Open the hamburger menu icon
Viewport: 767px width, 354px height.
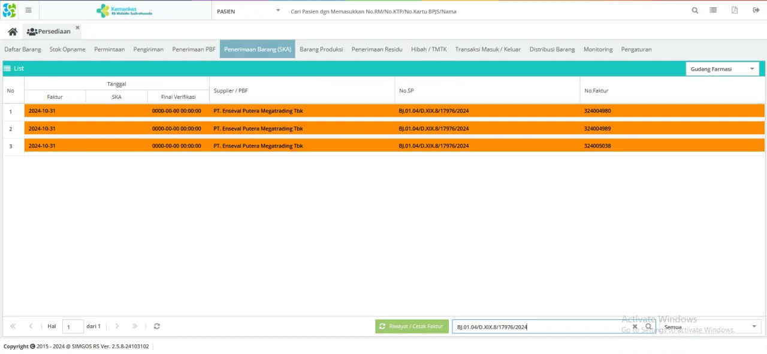click(x=28, y=10)
